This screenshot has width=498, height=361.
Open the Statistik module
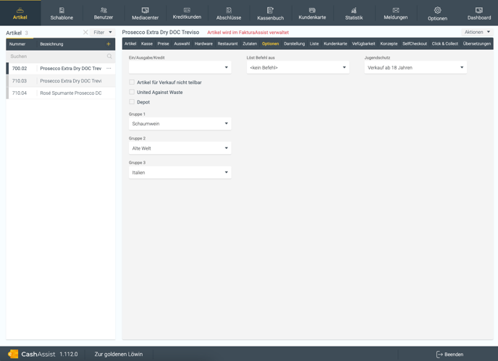pos(354,13)
